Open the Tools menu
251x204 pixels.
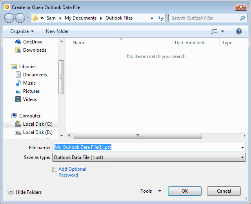146,191
